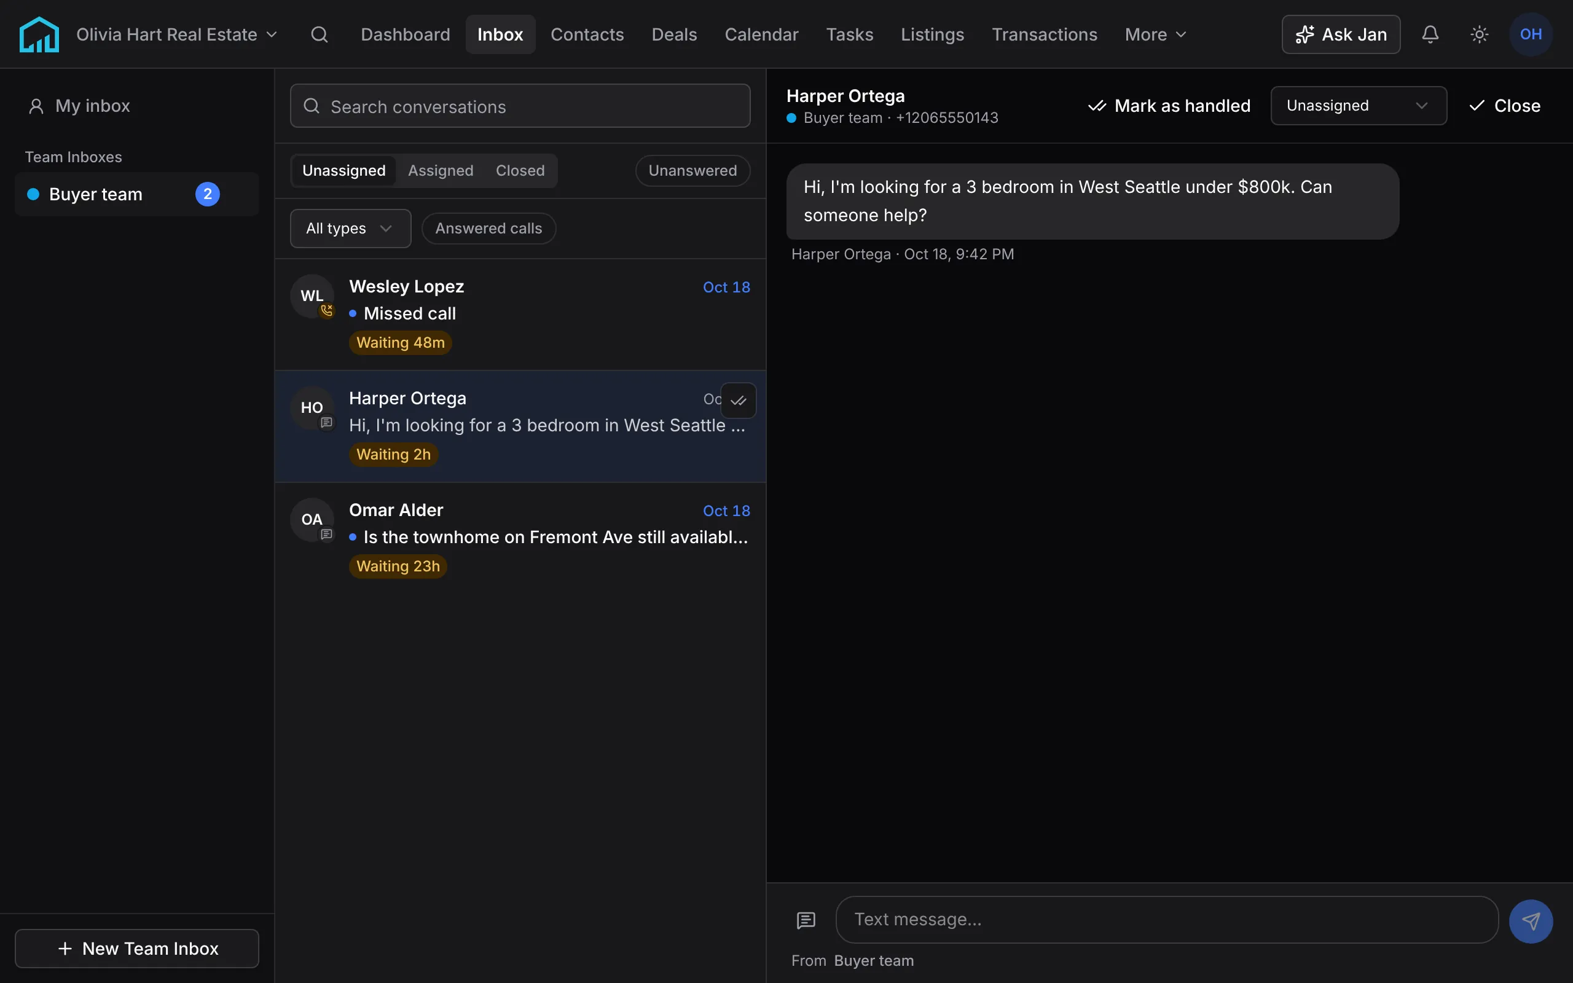This screenshot has height=983, width=1573.
Task: Open Wesley Lopez missed call conversation
Action: tap(520, 315)
